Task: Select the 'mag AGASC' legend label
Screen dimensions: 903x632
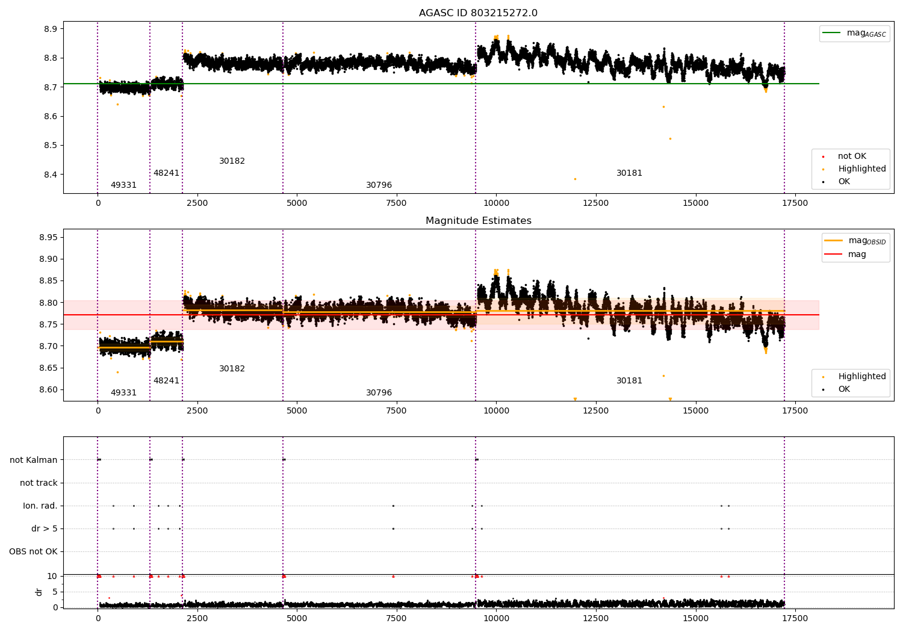Action: click(x=866, y=33)
